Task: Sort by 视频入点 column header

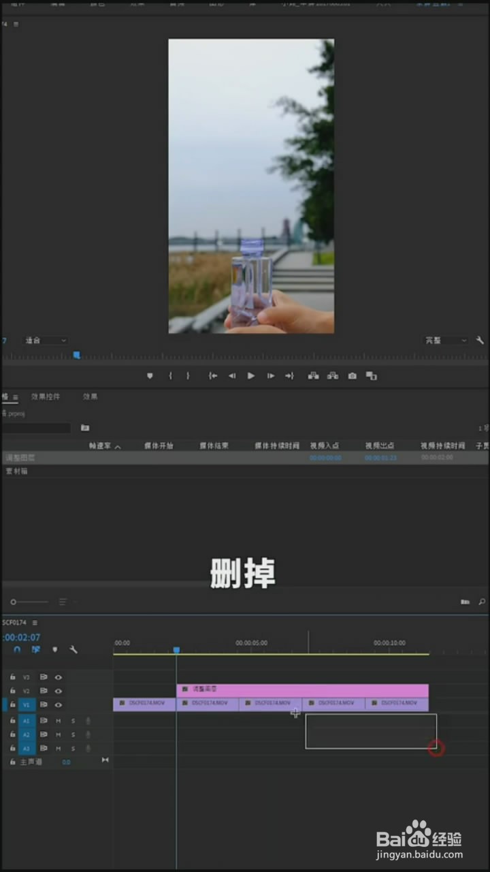Action: coord(325,446)
